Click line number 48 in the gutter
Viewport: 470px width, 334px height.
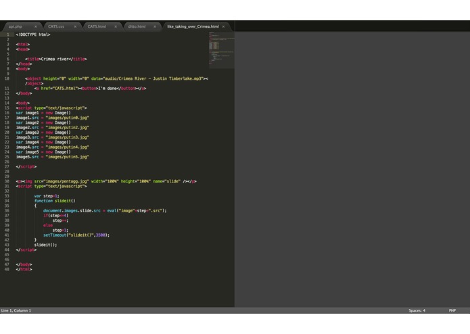pyautogui.click(x=7, y=270)
